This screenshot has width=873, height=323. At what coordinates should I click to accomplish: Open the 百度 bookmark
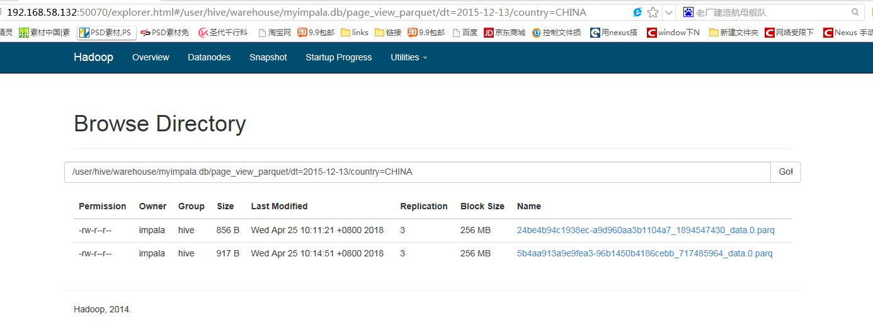(465, 33)
